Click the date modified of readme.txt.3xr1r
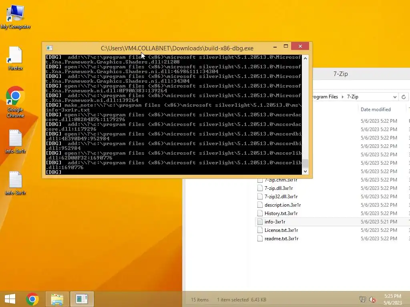 coord(379,238)
